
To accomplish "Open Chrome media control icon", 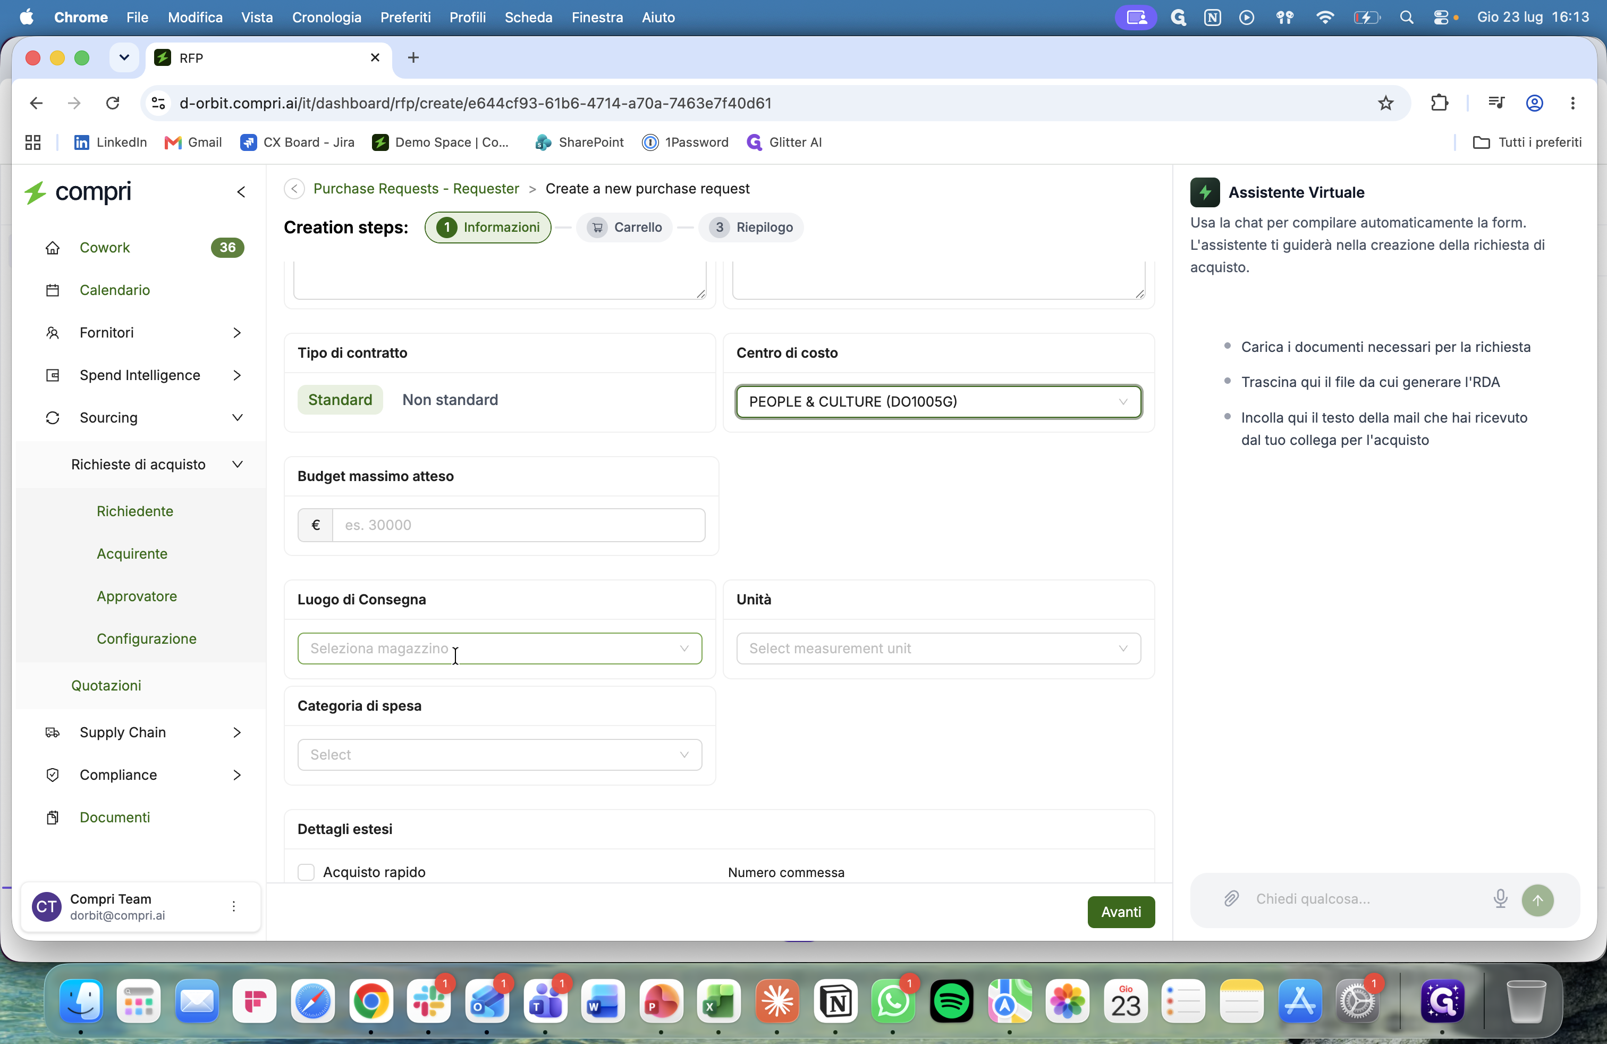I will tap(1496, 103).
